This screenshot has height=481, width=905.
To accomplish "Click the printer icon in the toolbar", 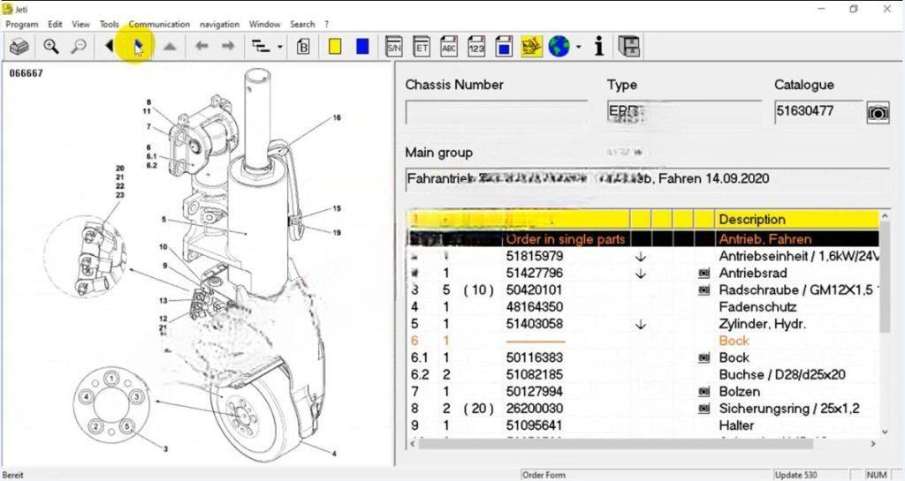I will (19, 47).
